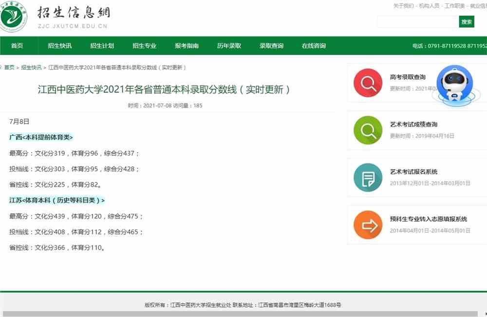Click the date text 7月8日

tap(19, 122)
